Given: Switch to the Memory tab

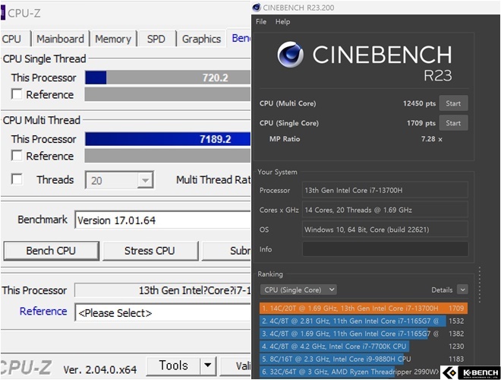Looking at the screenshot, I should tap(113, 39).
